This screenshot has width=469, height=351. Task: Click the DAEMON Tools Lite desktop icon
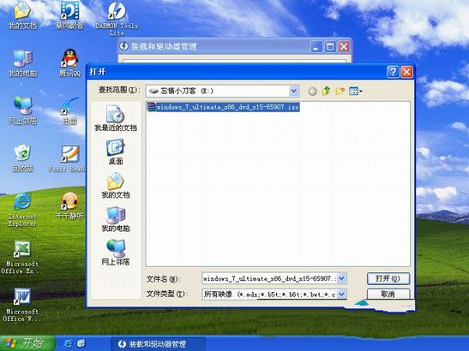point(117,18)
